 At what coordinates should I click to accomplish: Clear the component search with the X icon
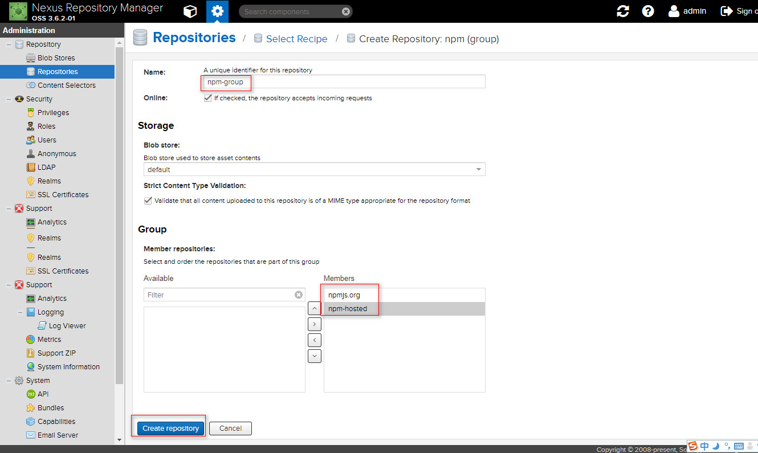coord(346,11)
